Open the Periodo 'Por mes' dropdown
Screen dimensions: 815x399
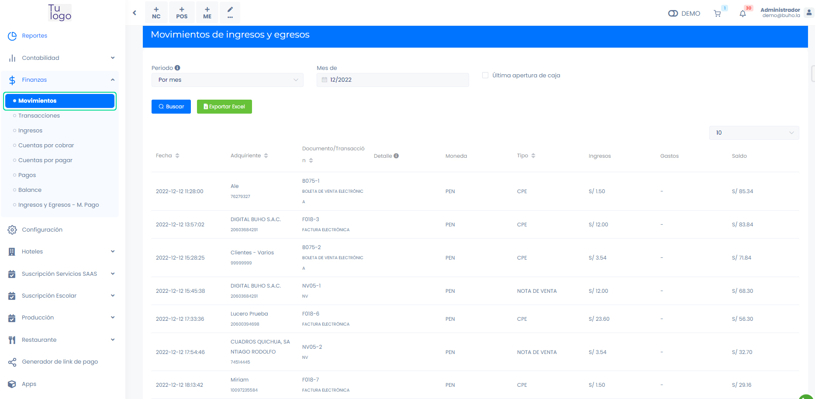[227, 80]
